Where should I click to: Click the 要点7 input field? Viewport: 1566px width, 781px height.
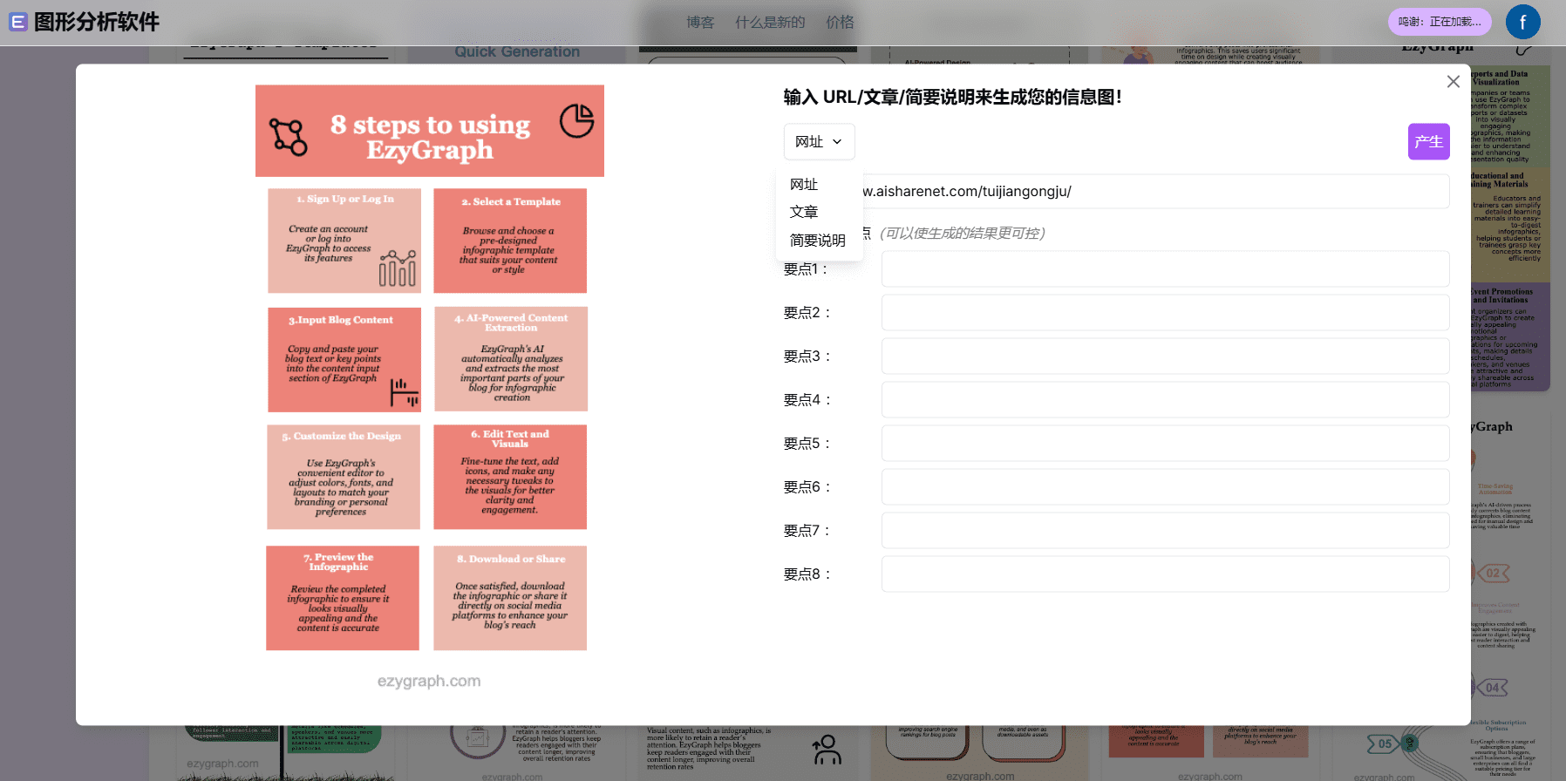point(1165,530)
